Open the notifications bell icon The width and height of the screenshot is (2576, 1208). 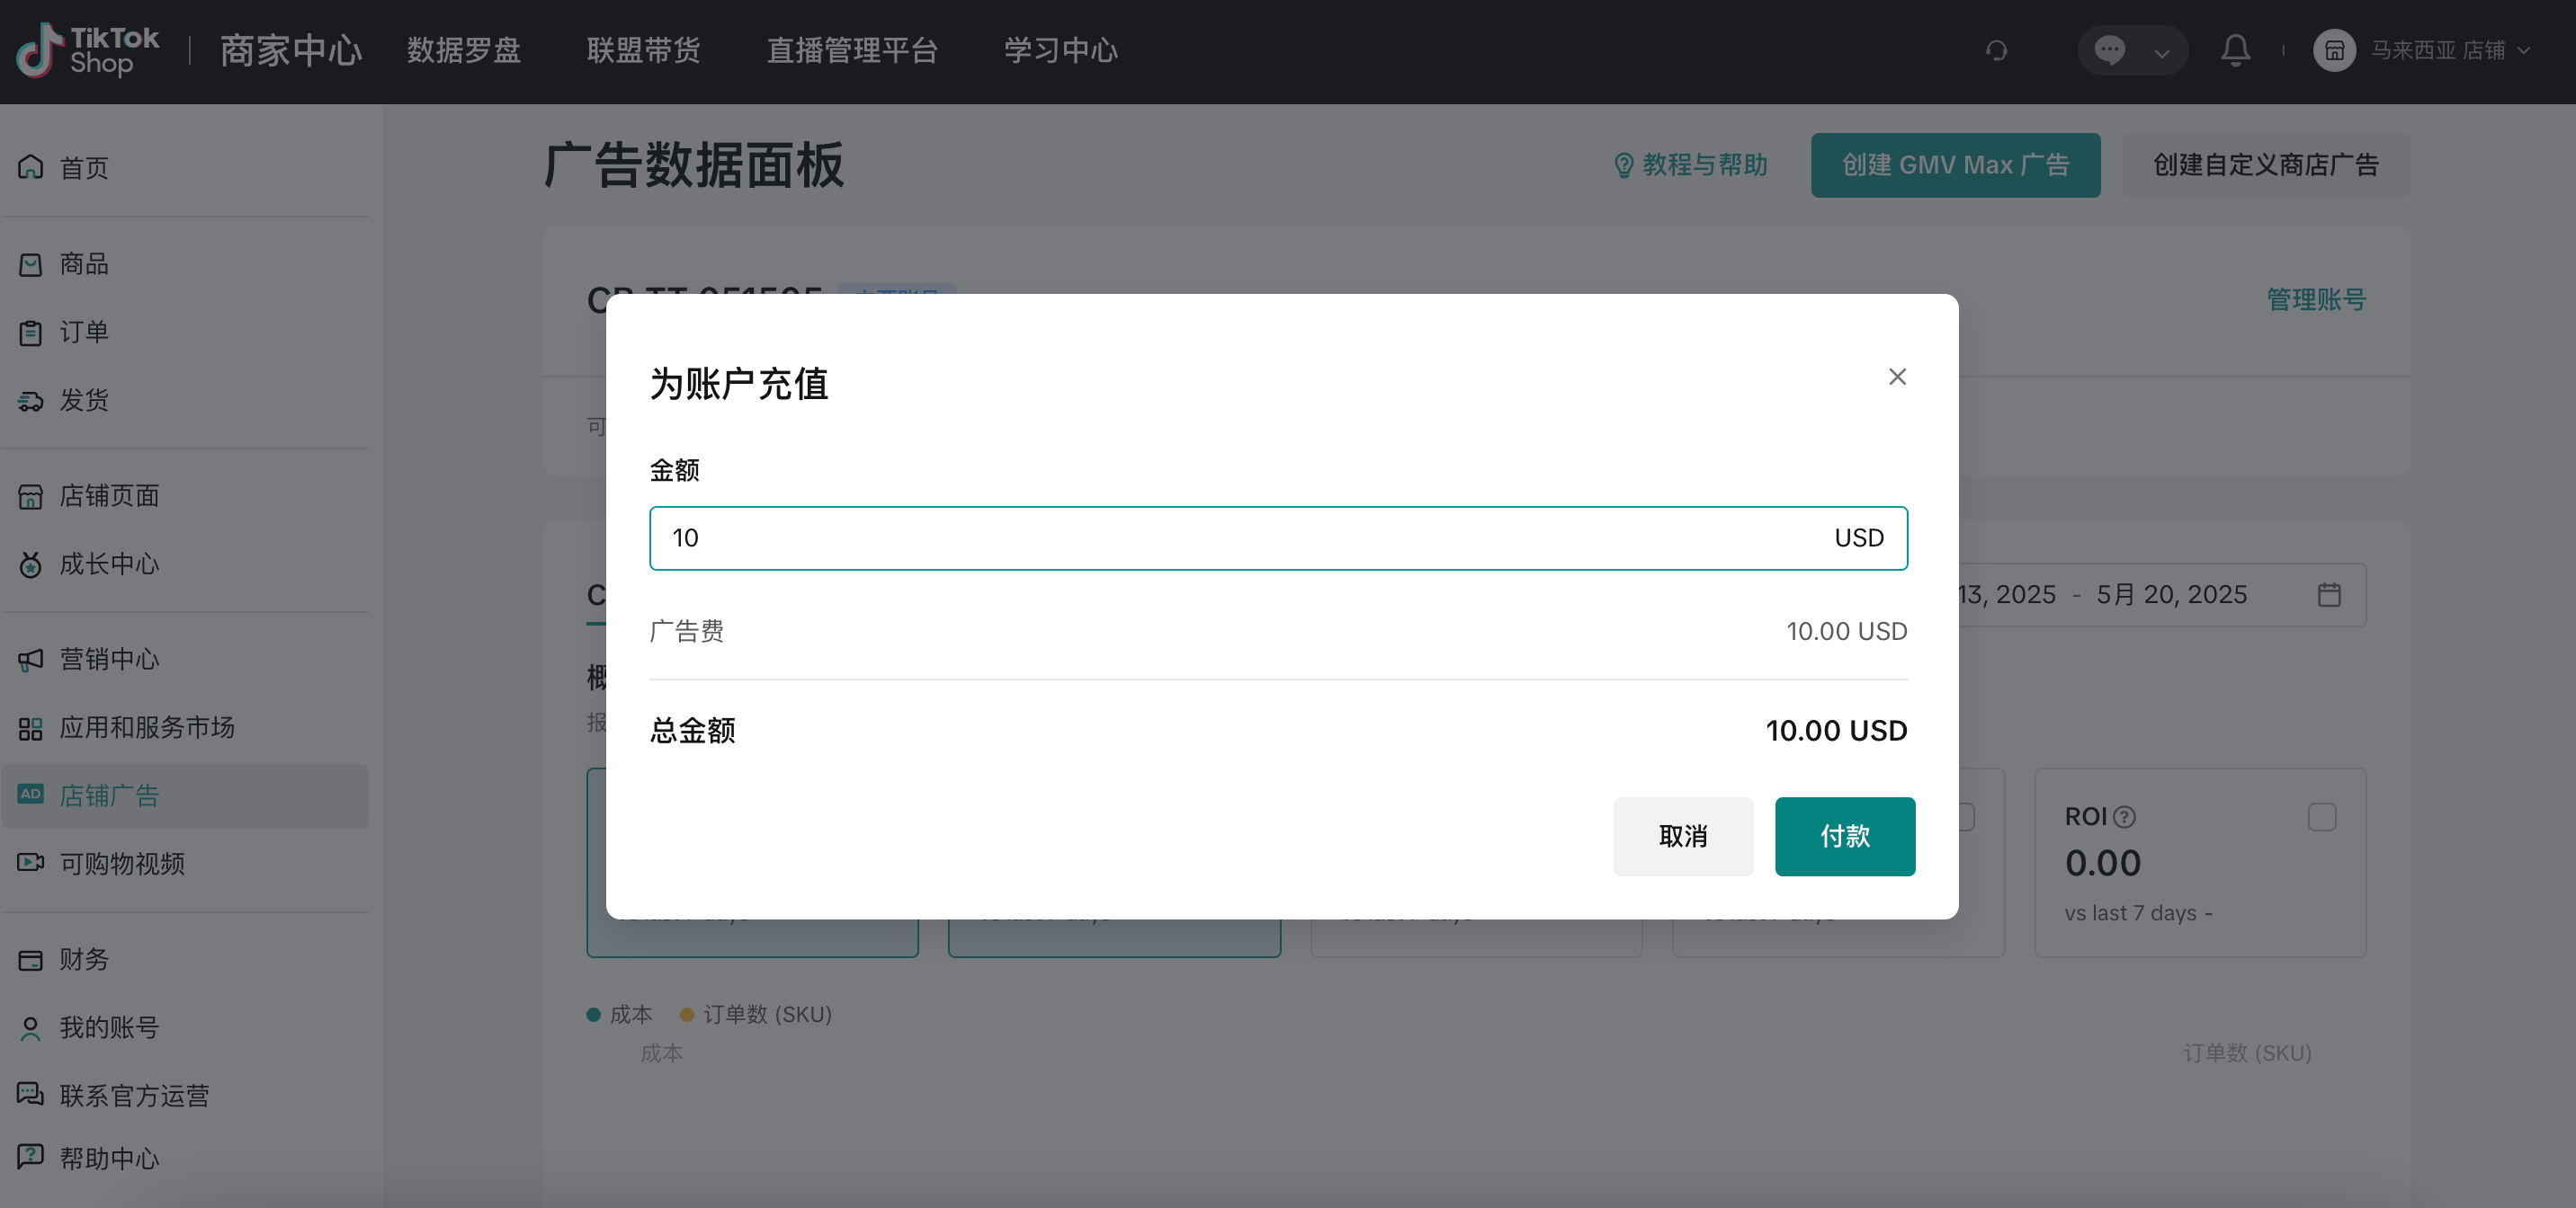2236,50
